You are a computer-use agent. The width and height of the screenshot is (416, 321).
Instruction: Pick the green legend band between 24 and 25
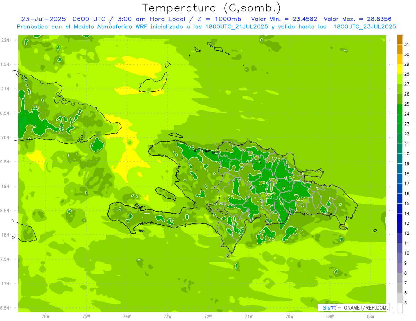pos(400,109)
